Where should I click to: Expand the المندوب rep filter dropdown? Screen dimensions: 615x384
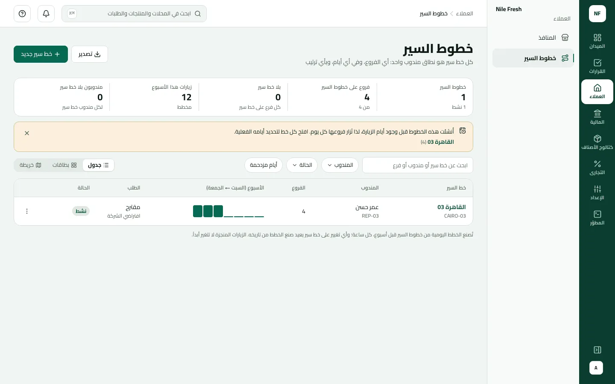click(x=340, y=165)
